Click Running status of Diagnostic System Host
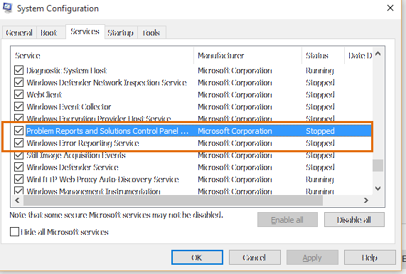This screenshot has height=274, width=406. pos(320,70)
